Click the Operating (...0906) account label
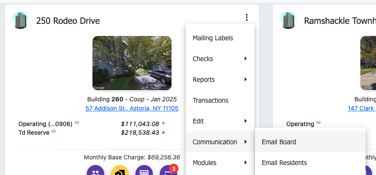376x175 pixels. pos(45,124)
